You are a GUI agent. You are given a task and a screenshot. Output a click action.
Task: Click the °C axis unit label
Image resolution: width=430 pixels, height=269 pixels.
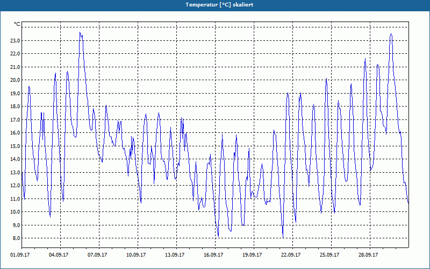coord(17,24)
